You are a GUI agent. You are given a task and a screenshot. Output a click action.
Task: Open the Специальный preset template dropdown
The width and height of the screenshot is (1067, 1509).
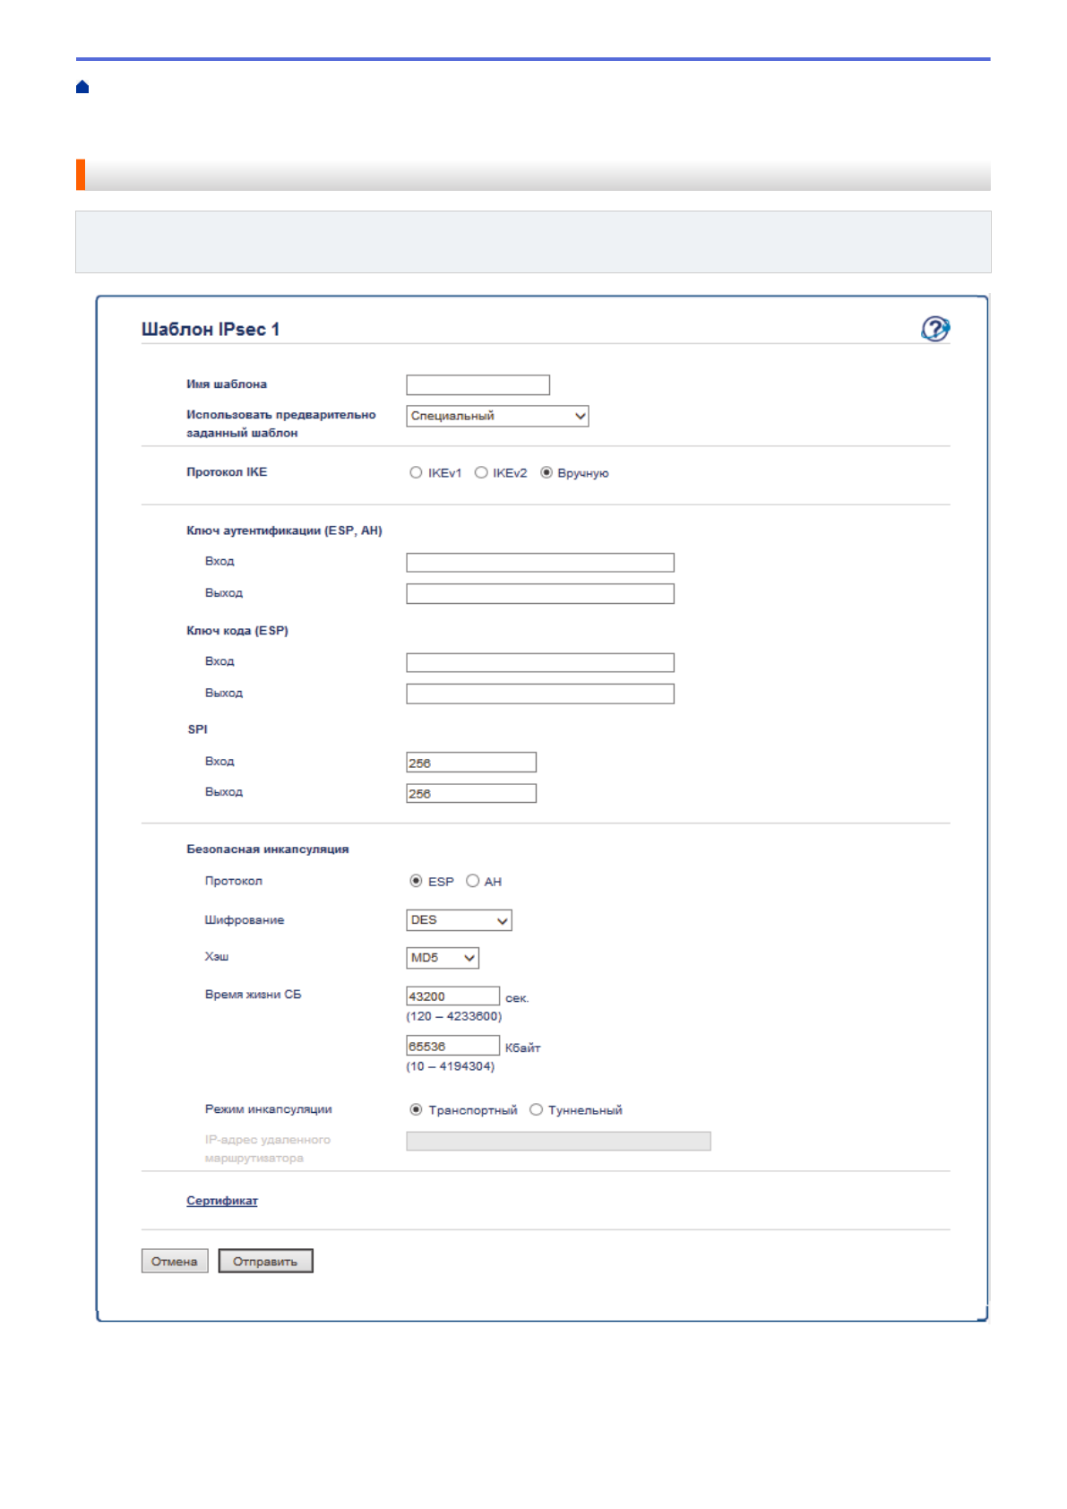point(497,416)
